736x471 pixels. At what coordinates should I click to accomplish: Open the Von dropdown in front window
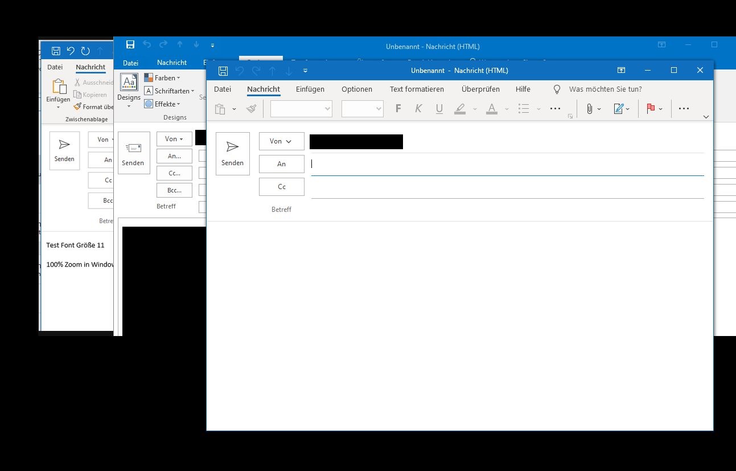[281, 141]
